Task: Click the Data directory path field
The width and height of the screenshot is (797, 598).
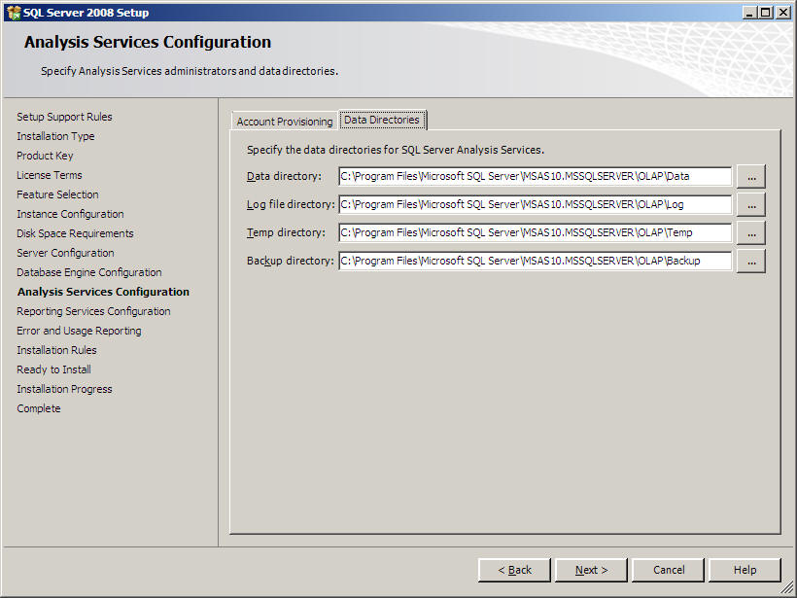Action: click(536, 176)
